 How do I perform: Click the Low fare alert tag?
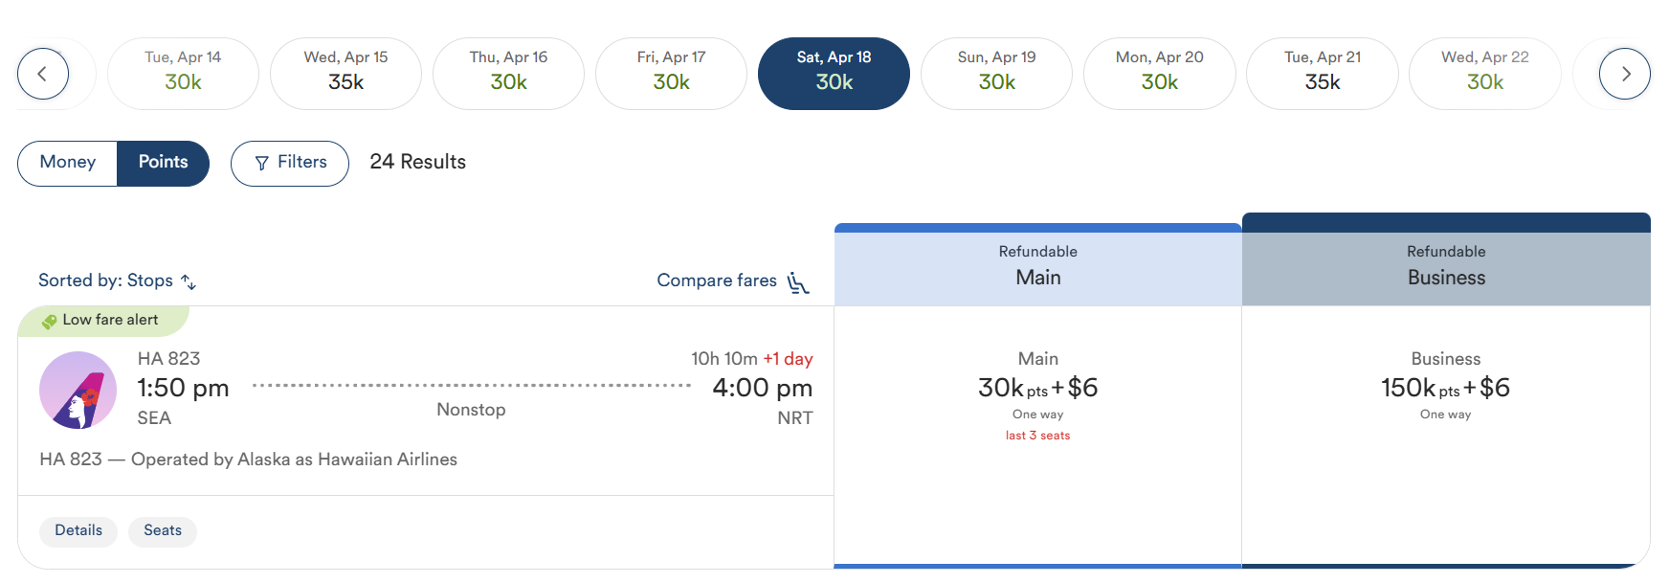click(101, 320)
